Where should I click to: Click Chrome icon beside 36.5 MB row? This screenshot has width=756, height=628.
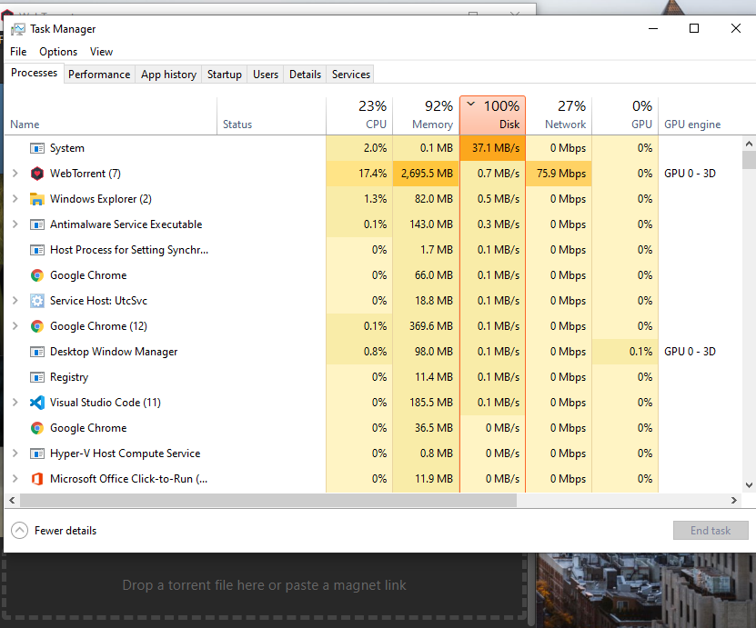point(37,428)
